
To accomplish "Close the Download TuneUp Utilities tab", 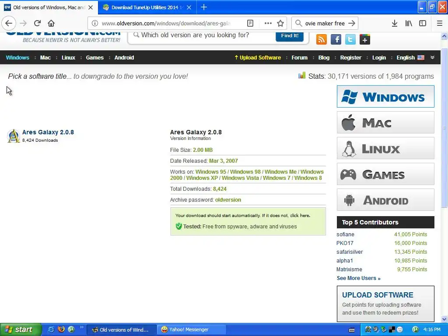I will (189, 7).
